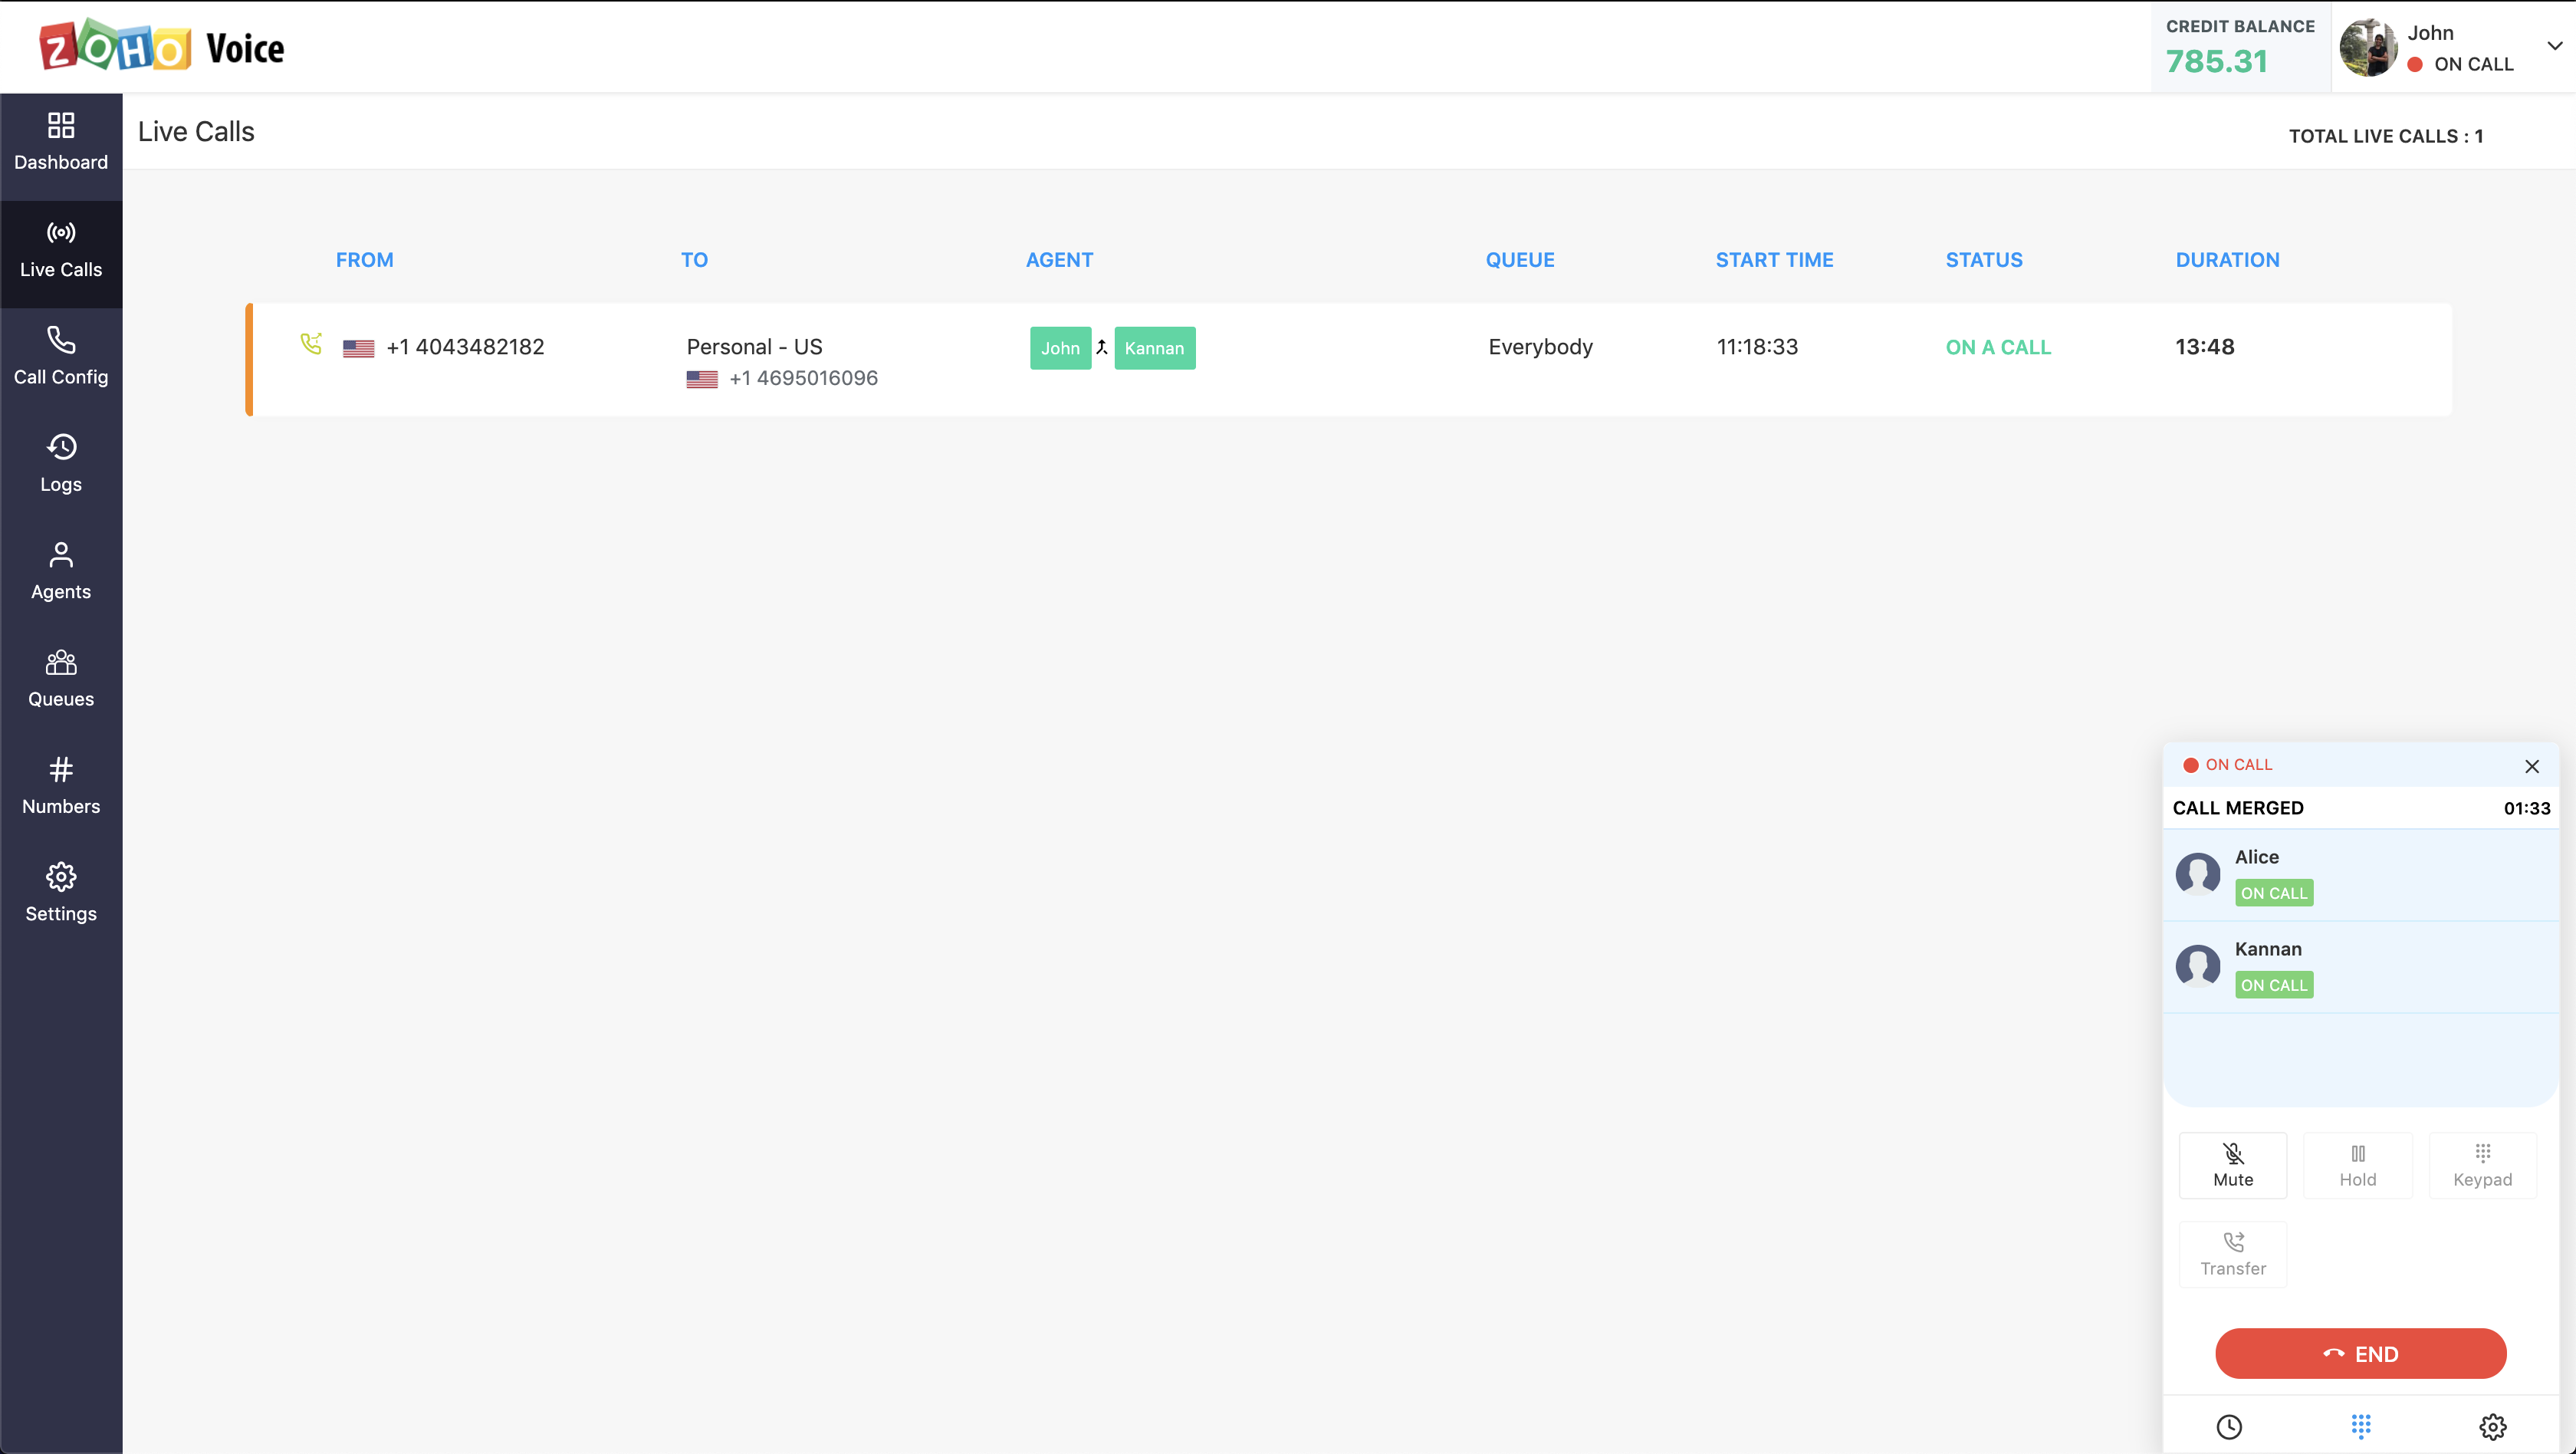Close the ON CALL dialer panel
Viewport: 2576px width, 1454px height.
tap(2531, 766)
